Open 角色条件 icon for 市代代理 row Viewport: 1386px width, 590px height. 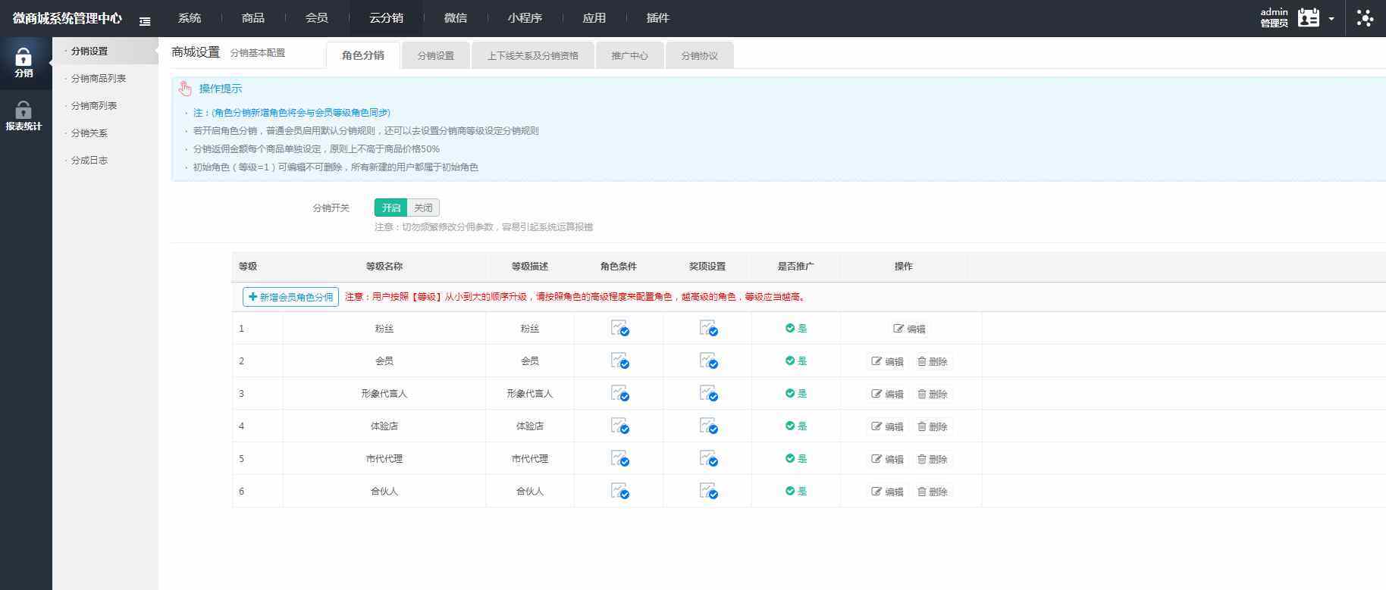pos(619,458)
